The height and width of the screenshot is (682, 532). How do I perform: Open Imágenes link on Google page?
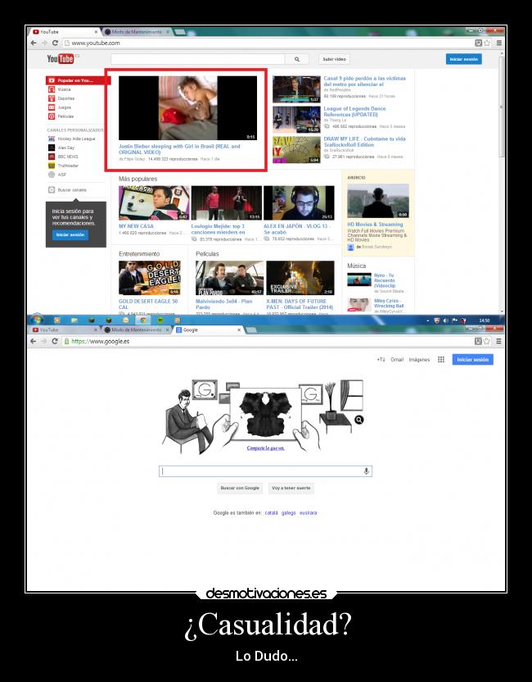419,360
